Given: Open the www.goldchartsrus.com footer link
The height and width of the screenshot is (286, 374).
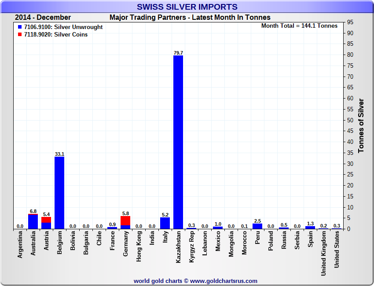Looking at the screenshot, I should 224,281.
